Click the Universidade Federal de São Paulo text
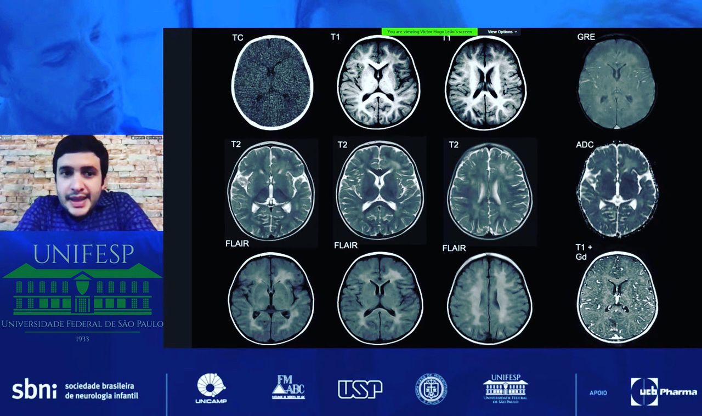The width and height of the screenshot is (702, 416). pos(82,324)
